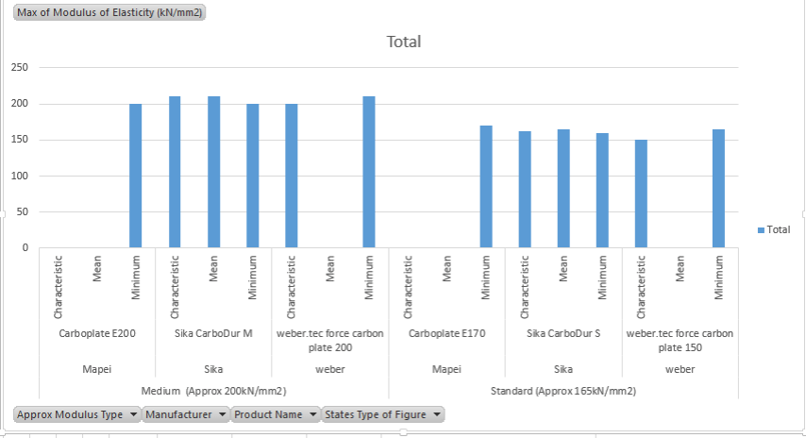
Task: Select the Carboplate E200 Minimum bar
Action: click(x=135, y=176)
